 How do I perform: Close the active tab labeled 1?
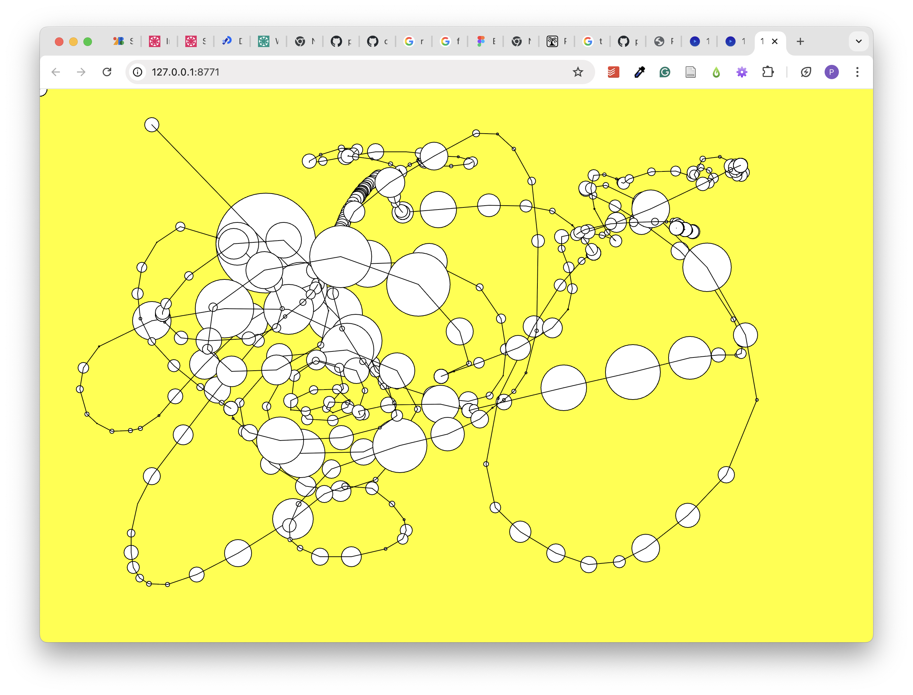pos(775,41)
